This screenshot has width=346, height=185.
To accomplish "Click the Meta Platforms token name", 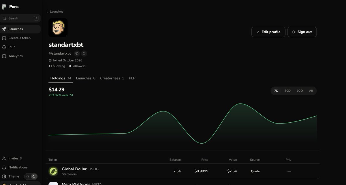I will [76, 184].
